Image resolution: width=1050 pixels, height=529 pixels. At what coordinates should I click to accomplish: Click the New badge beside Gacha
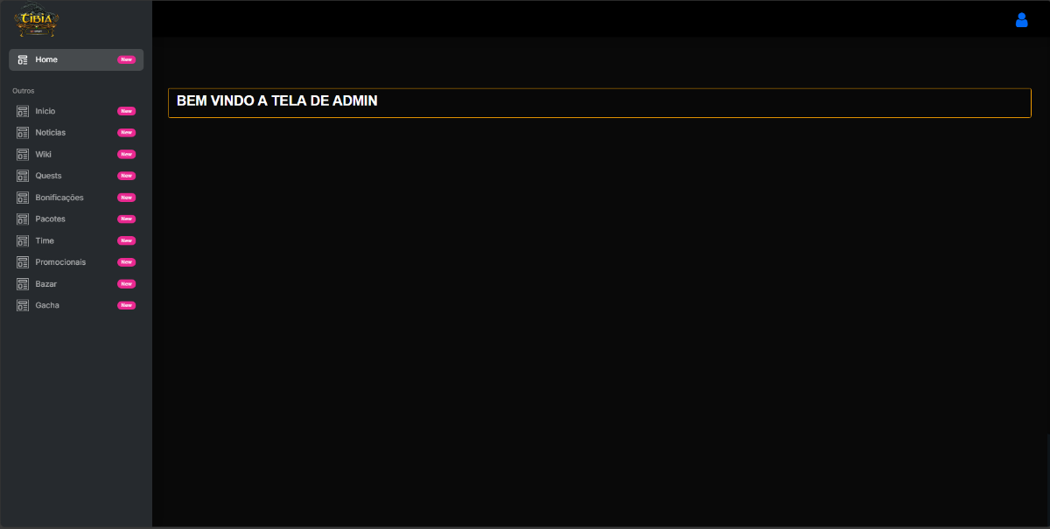tap(126, 305)
